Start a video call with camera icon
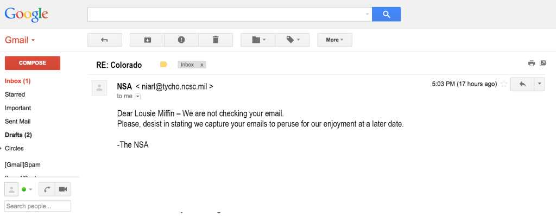 [x=63, y=189]
